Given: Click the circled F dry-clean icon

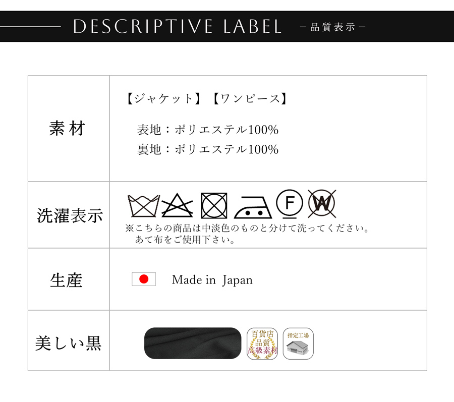Looking at the screenshot, I should point(290,204).
